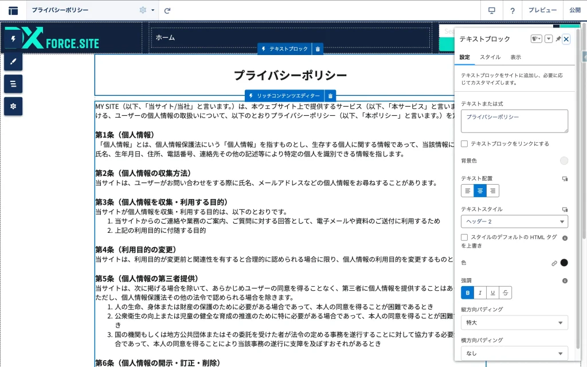Screen dimensions: 587x367
Task: Delete the テキストブロック component via trash icon
Action: pos(318,49)
